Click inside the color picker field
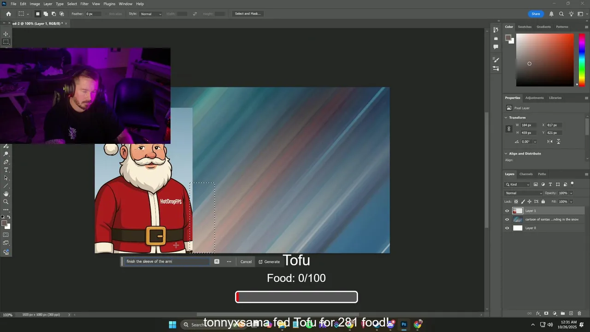This screenshot has width=590, height=332. [545, 60]
